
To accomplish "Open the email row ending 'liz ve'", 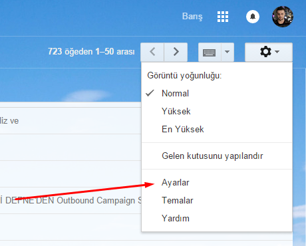I will pos(71,121).
